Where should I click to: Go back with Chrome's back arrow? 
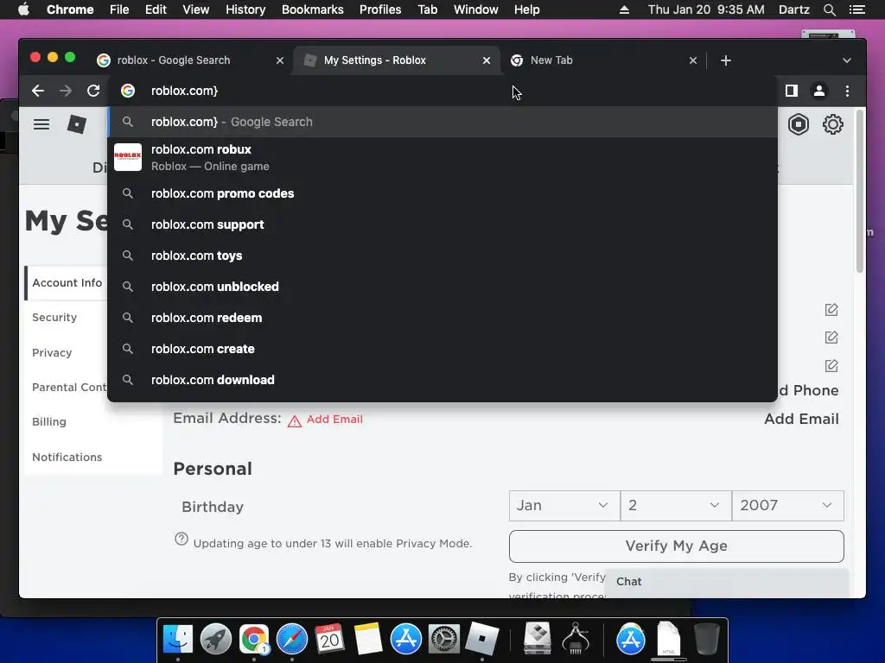38,91
